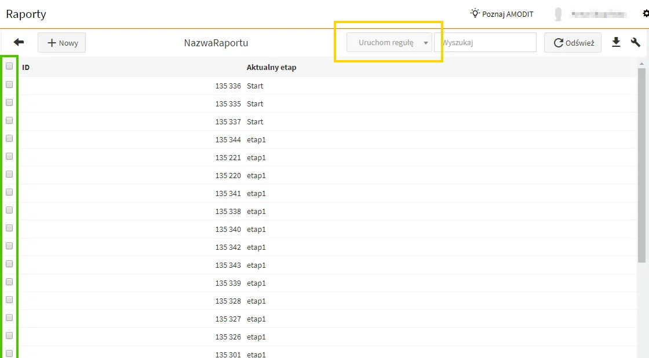Click the back arrow icon
The height and width of the screenshot is (358, 649).
(x=19, y=42)
